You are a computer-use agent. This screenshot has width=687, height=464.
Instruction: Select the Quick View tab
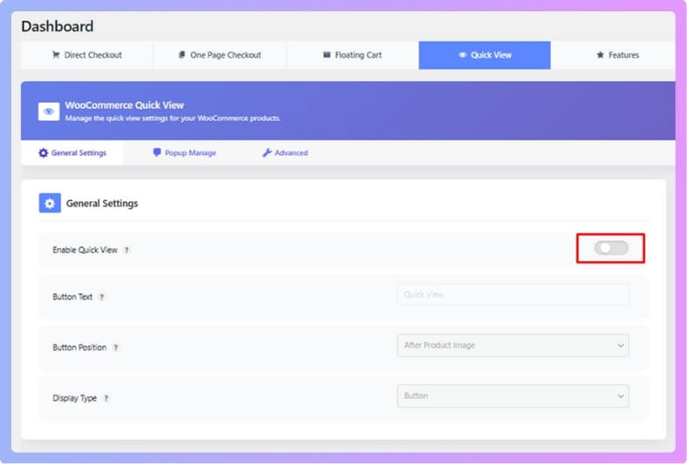tap(484, 55)
